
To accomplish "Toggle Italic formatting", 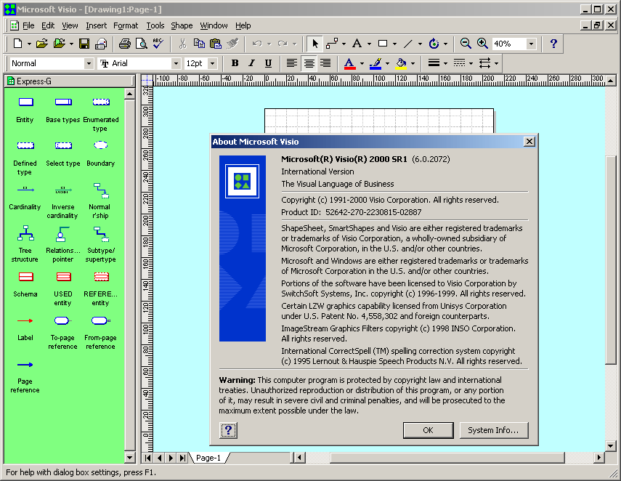I will [x=251, y=63].
